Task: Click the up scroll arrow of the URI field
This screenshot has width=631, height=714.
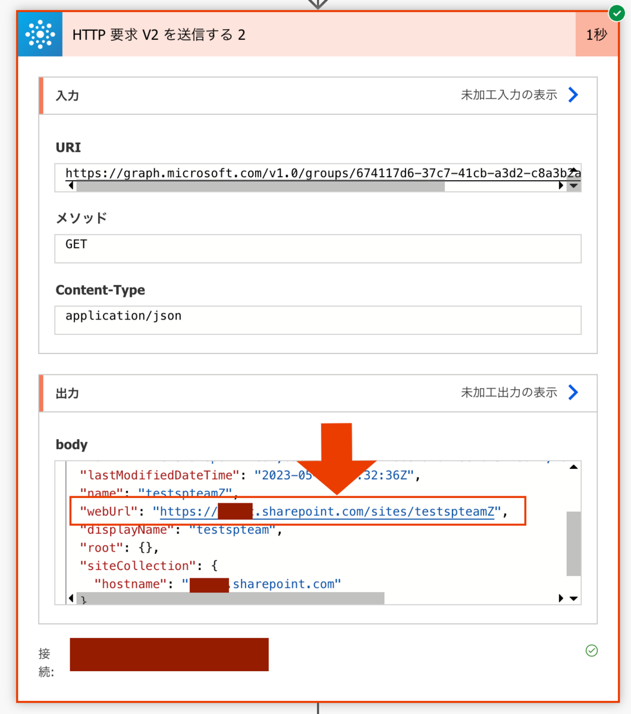Action: tap(573, 170)
